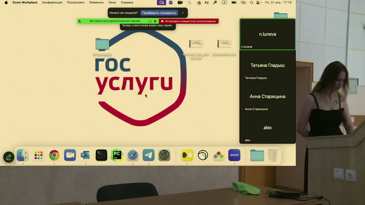
Task: Click the Прибавить громкость button
Action: [159, 13]
